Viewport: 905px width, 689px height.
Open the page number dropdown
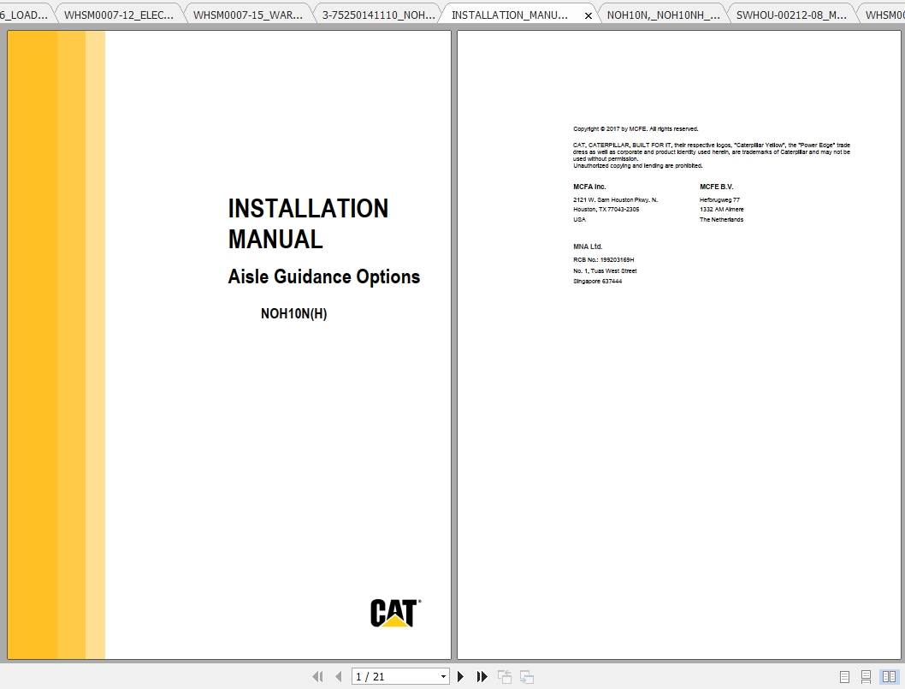coord(445,676)
